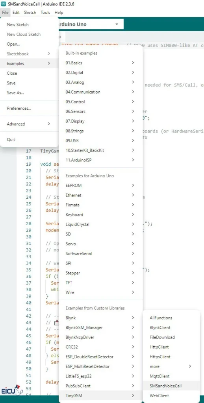
Task: Expand CRC32 library examples
Action: 100,347
